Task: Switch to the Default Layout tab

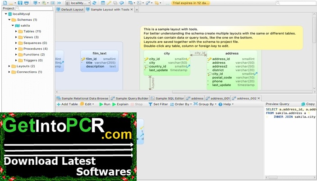Action: (70, 9)
